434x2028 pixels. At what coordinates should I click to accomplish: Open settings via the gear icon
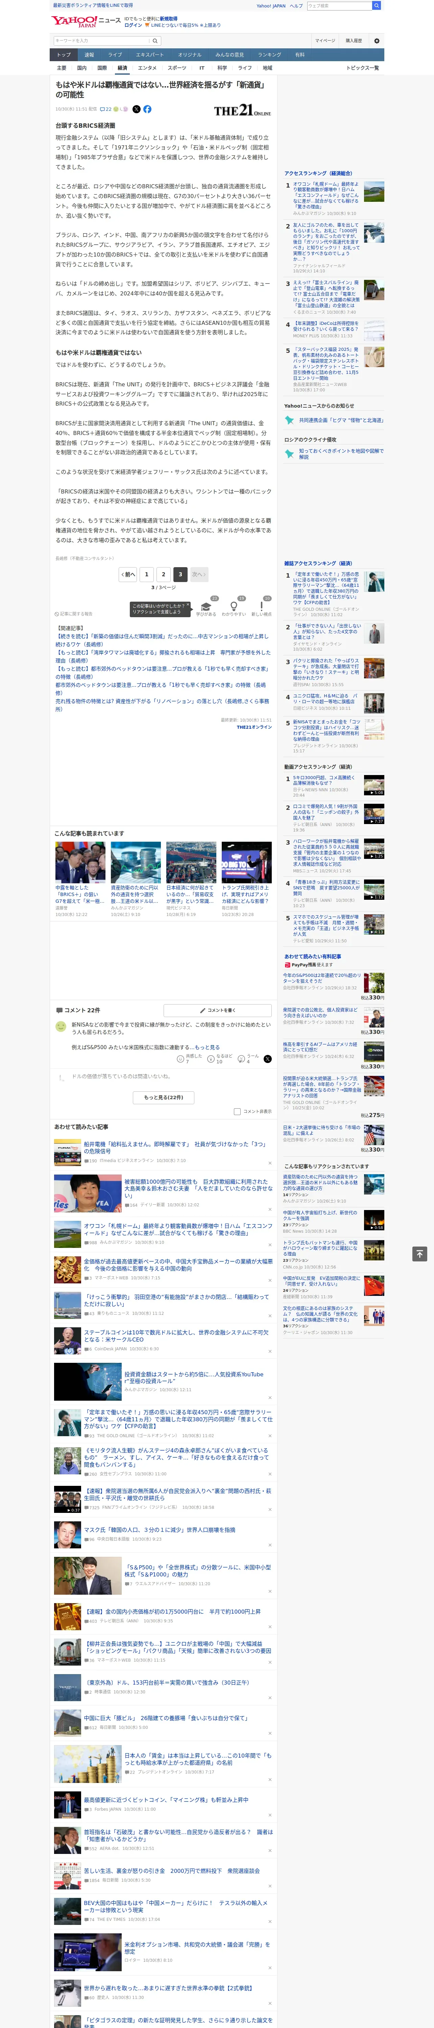pyautogui.click(x=377, y=41)
